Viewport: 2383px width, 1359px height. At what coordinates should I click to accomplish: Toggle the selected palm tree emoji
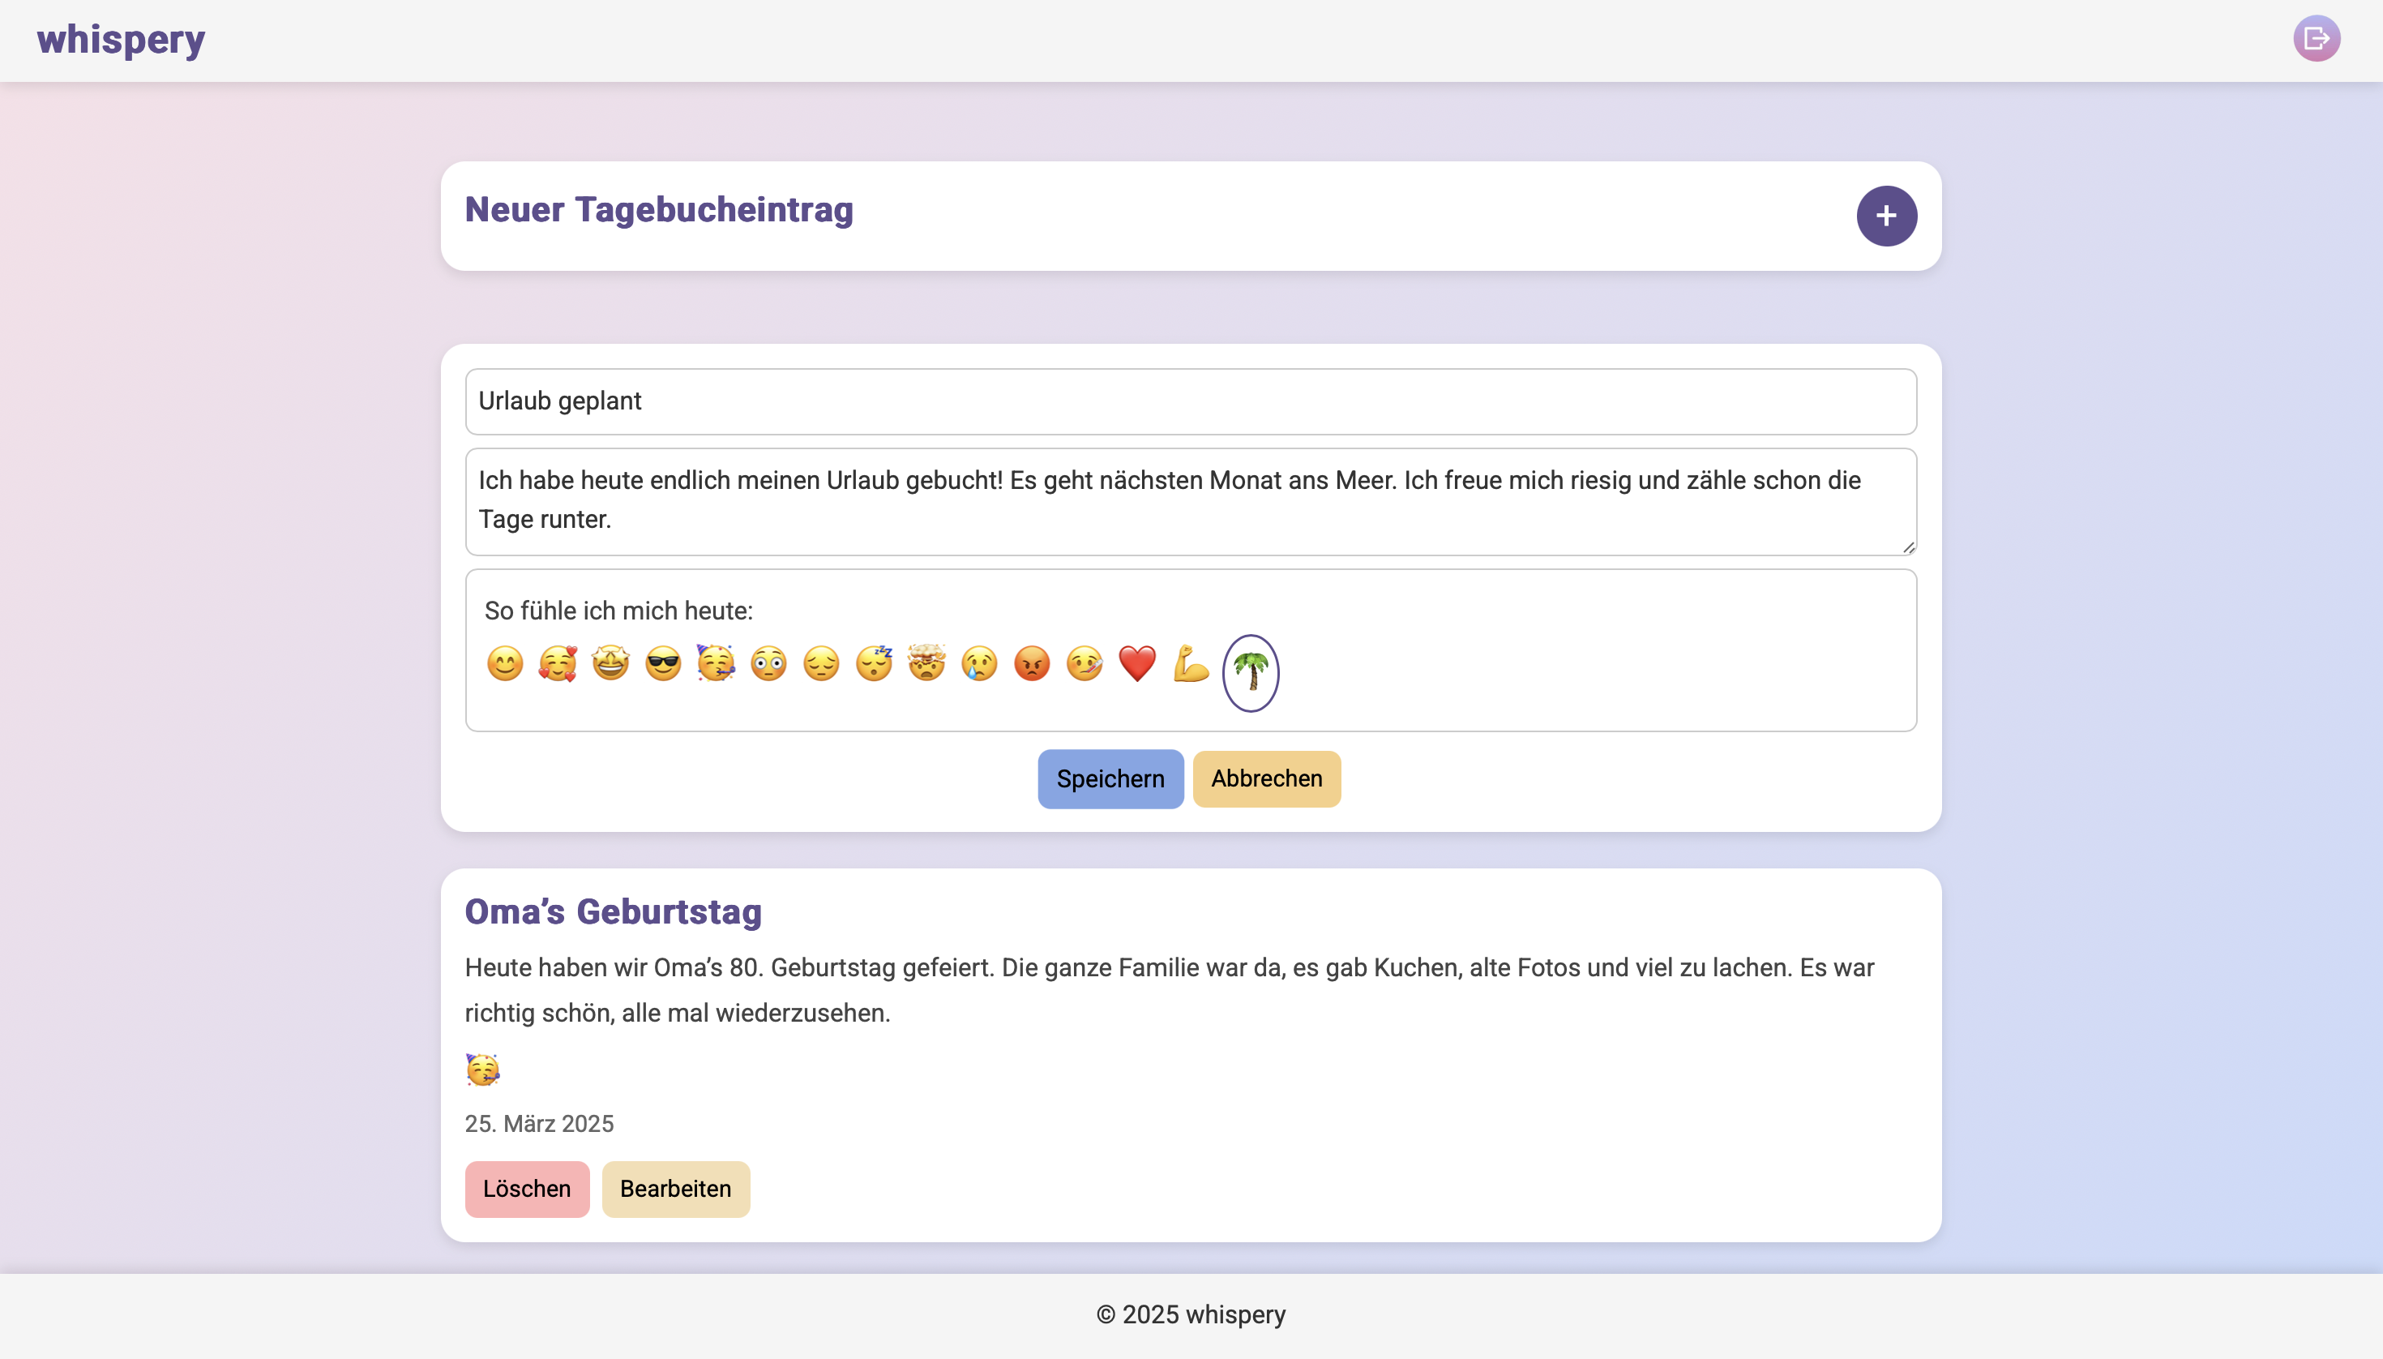click(1251, 672)
